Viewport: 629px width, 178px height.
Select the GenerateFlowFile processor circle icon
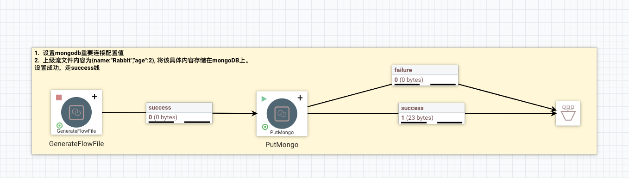click(76, 112)
